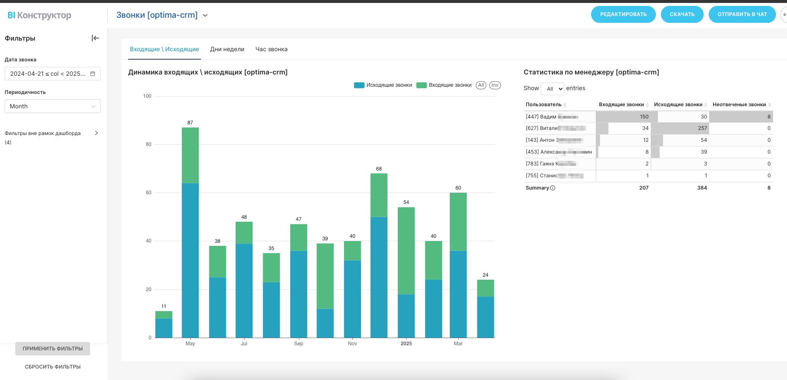Sort table by Пользователь column arrows
Image resolution: width=787 pixels, height=380 pixels.
[565, 105]
